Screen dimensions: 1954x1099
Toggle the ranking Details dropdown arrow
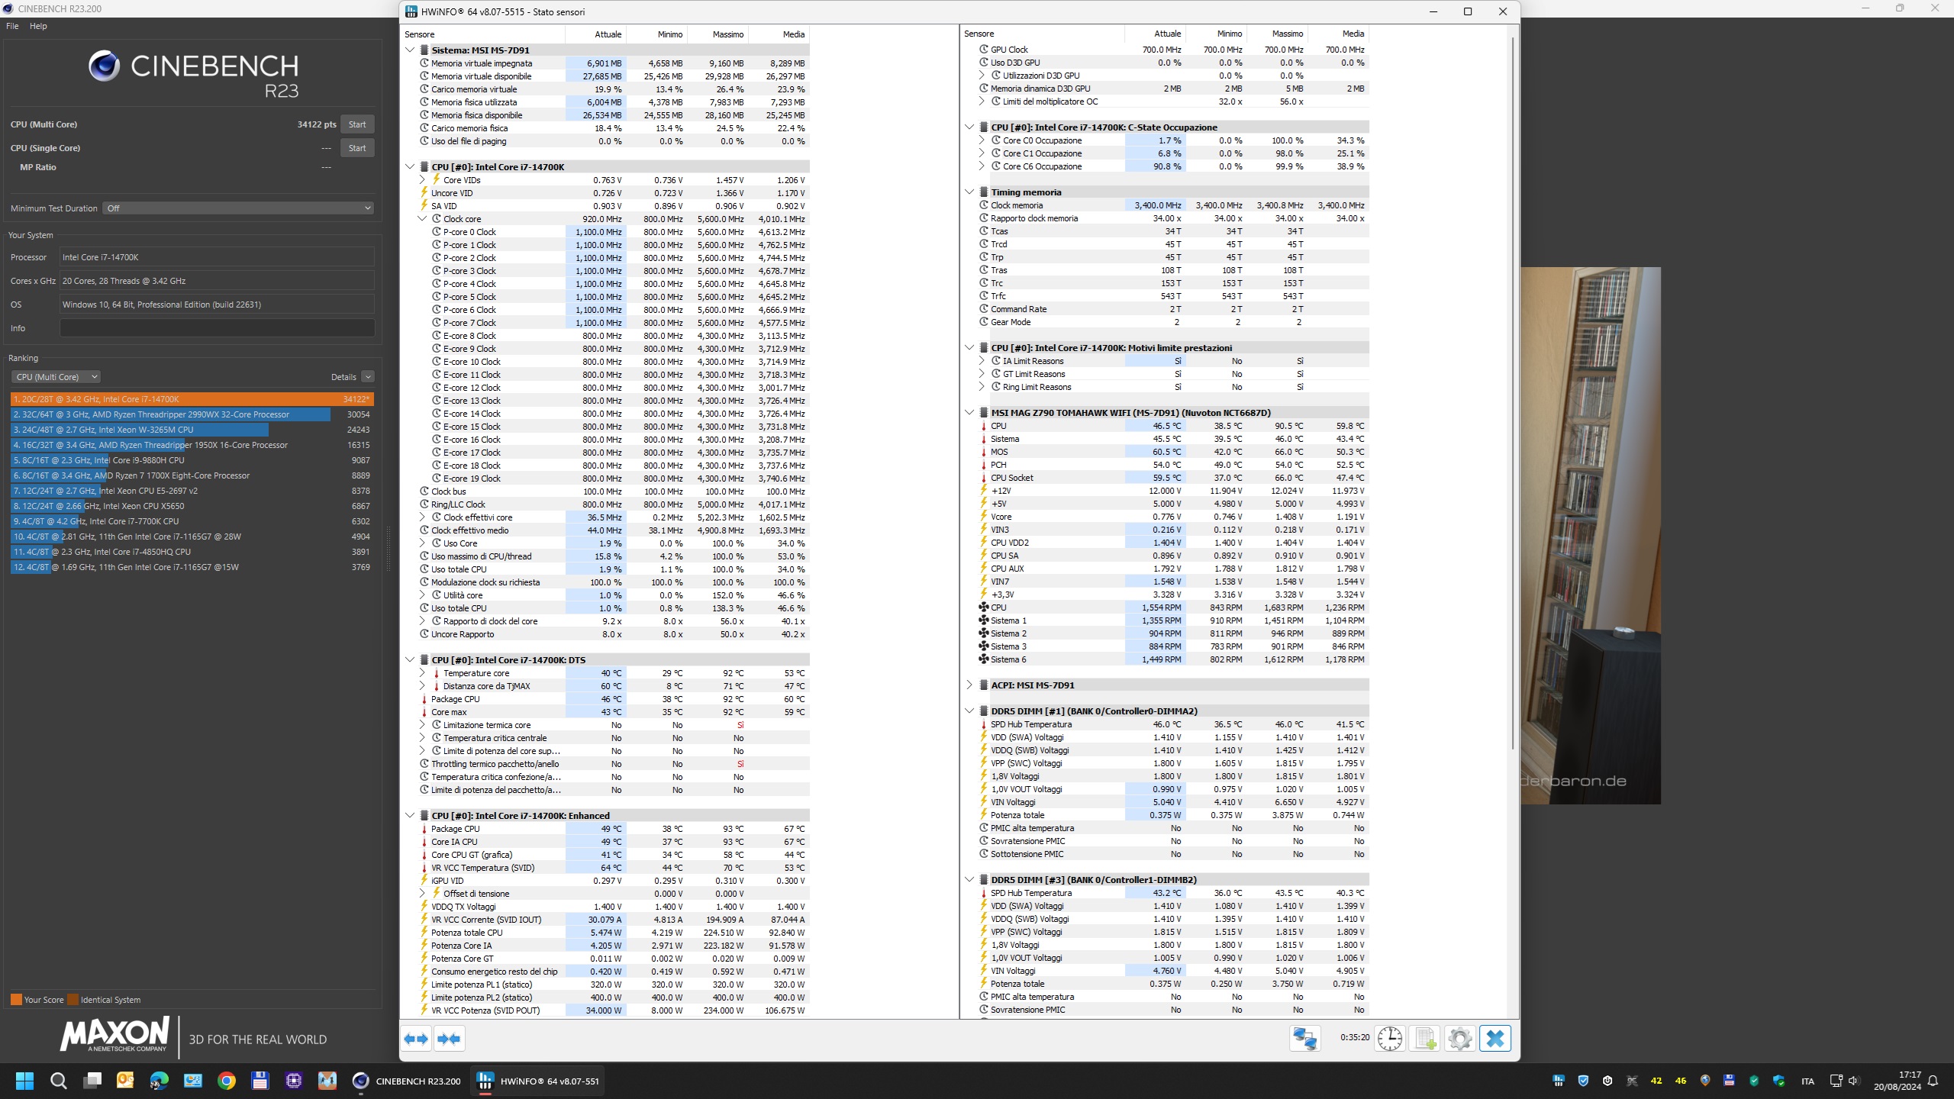[368, 377]
